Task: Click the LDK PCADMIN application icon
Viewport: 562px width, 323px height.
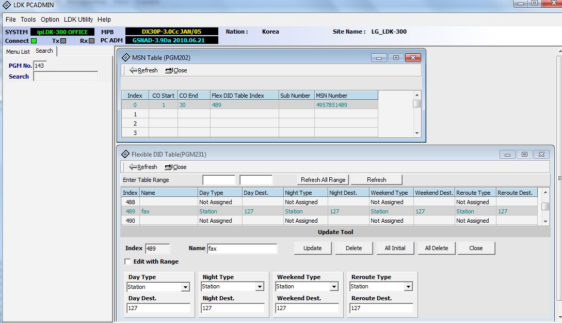Action: coord(7,5)
